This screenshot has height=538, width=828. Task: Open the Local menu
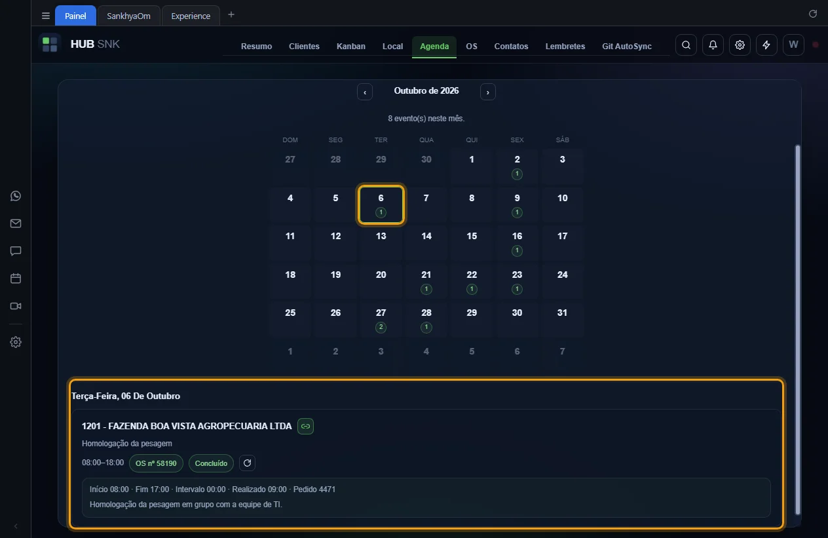[x=392, y=47]
